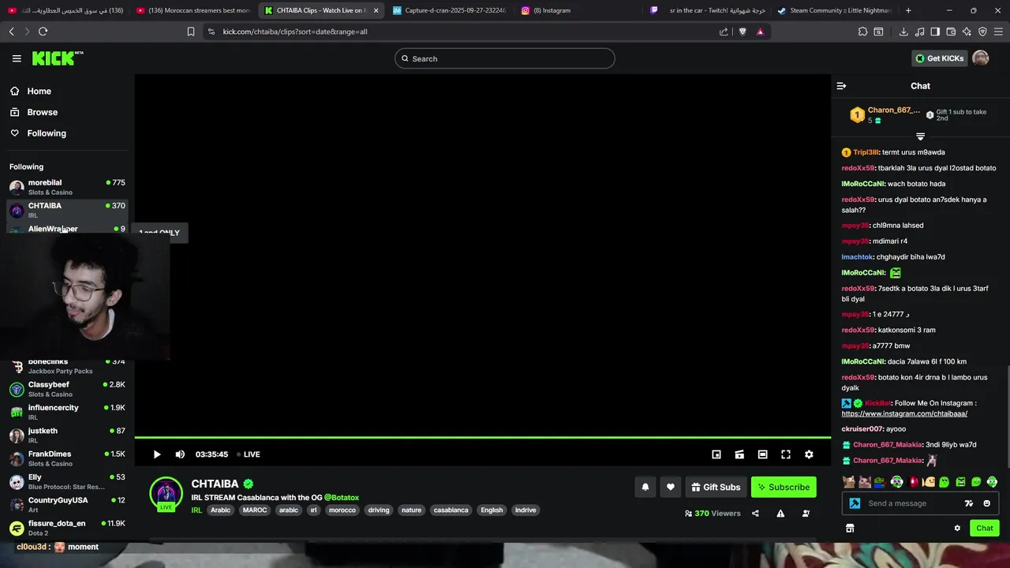Reload the page

click(43, 32)
